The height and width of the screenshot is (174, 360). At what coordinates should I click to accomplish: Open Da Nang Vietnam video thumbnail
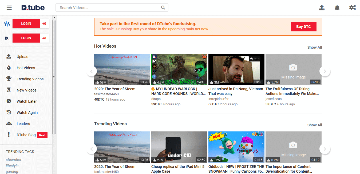click(236, 69)
